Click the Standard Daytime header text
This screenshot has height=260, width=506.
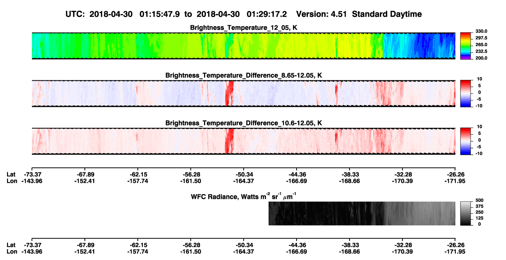point(386,14)
